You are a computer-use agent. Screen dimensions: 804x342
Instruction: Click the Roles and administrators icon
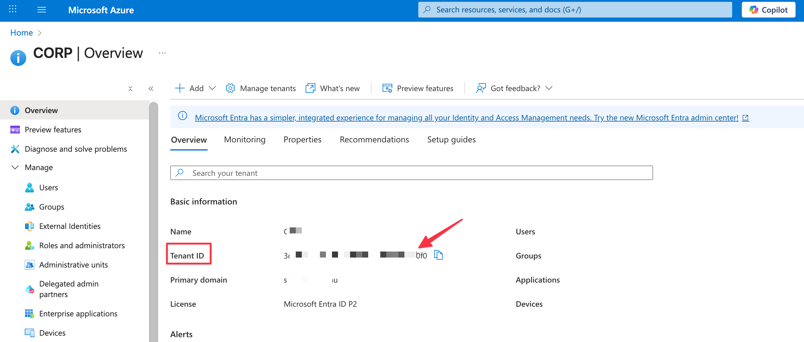click(29, 246)
